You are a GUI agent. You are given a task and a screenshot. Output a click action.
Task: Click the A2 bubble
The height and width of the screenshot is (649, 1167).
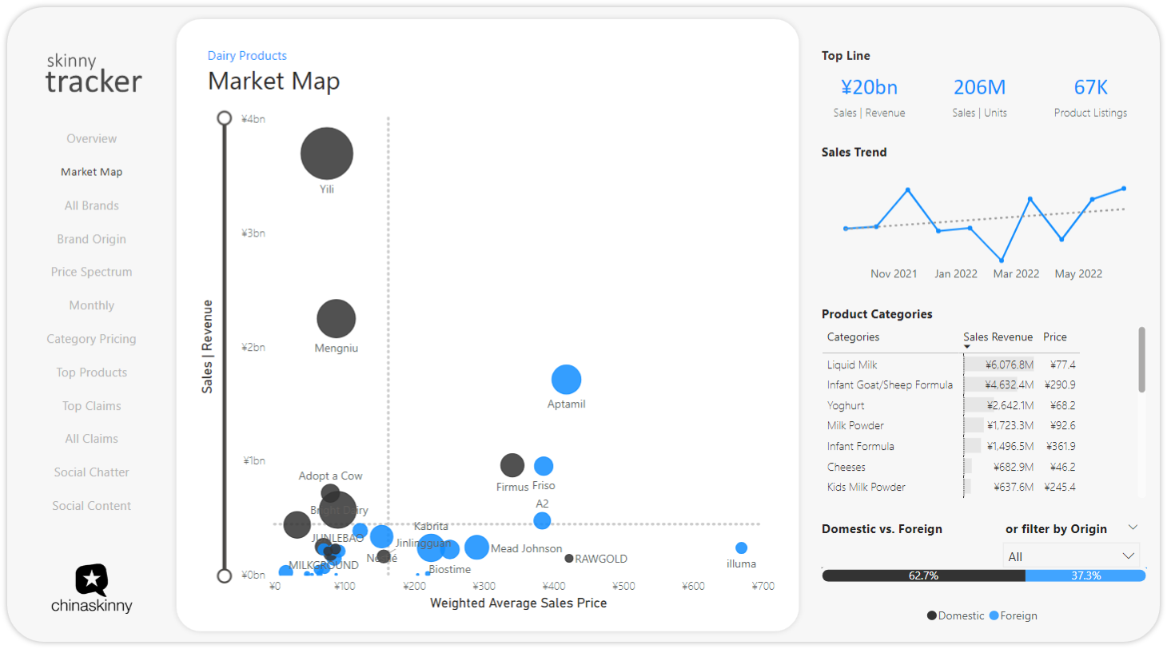tap(542, 521)
